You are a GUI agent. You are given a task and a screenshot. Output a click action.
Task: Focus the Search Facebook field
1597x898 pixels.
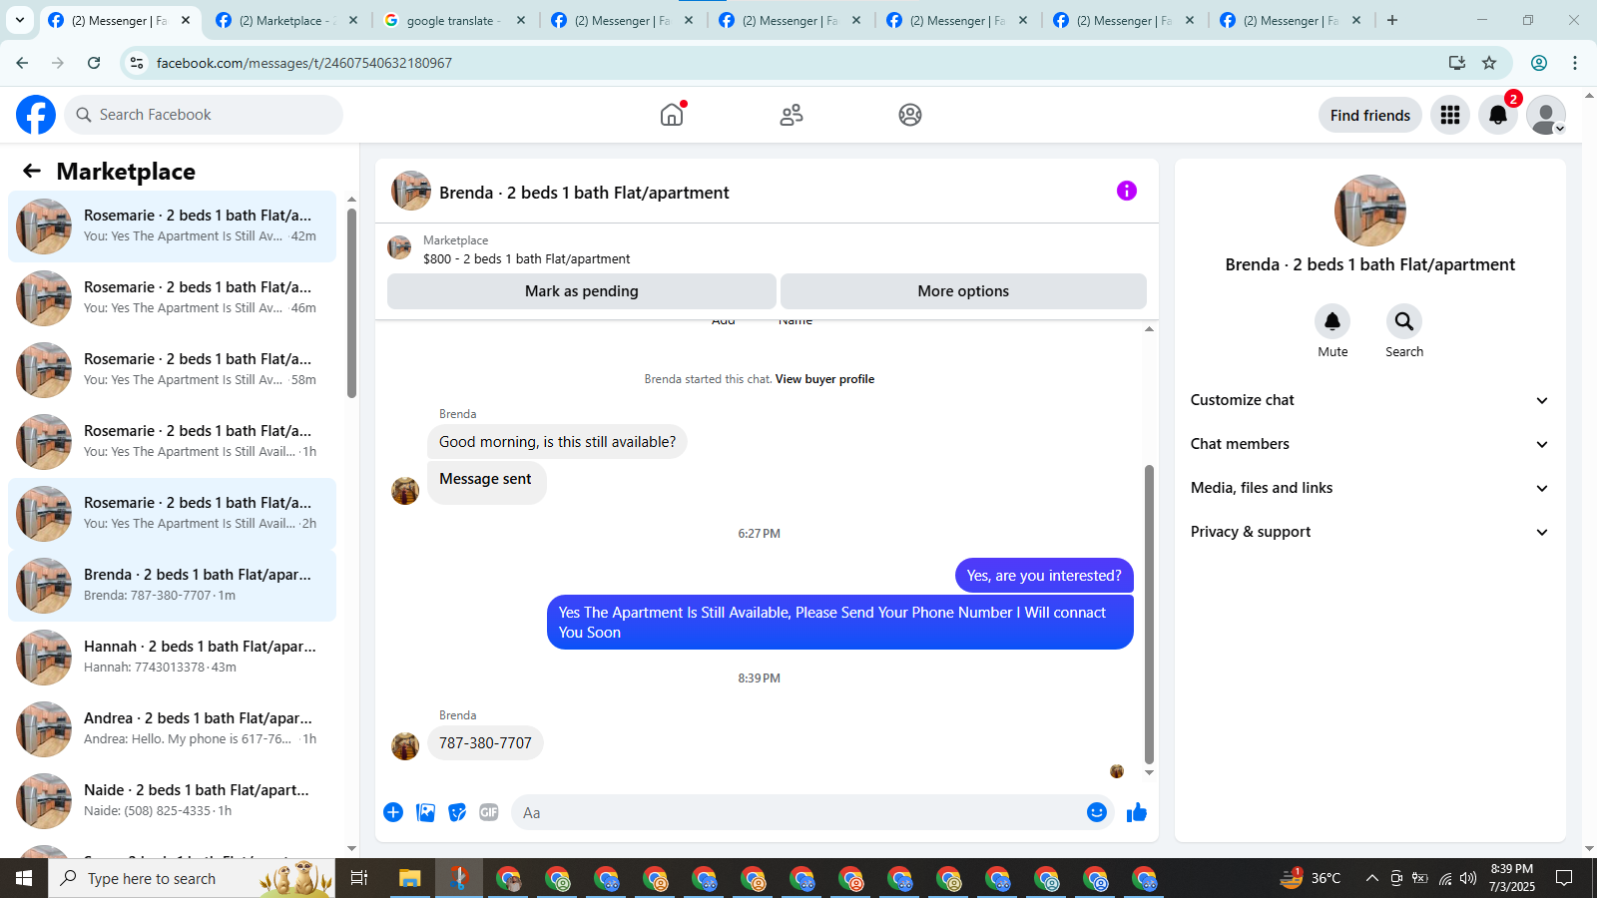(204, 115)
